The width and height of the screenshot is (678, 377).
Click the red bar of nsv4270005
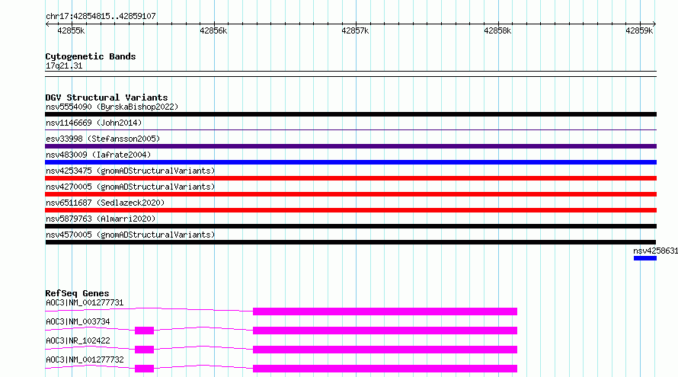tap(350, 194)
